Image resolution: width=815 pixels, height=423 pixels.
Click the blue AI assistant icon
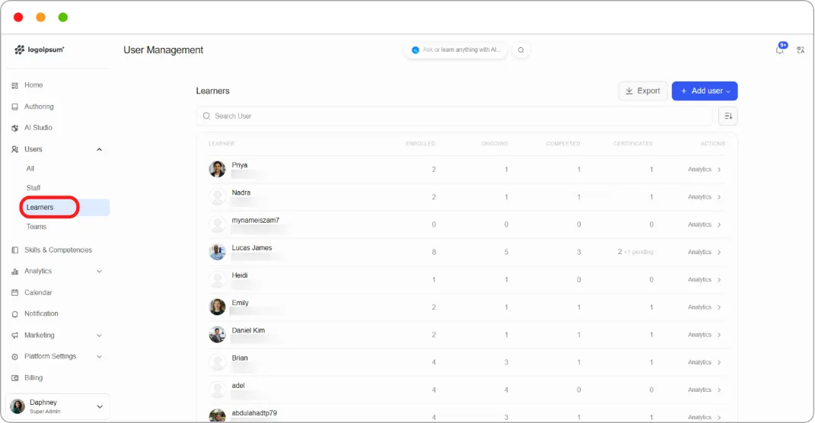click(x=415, y=50)
